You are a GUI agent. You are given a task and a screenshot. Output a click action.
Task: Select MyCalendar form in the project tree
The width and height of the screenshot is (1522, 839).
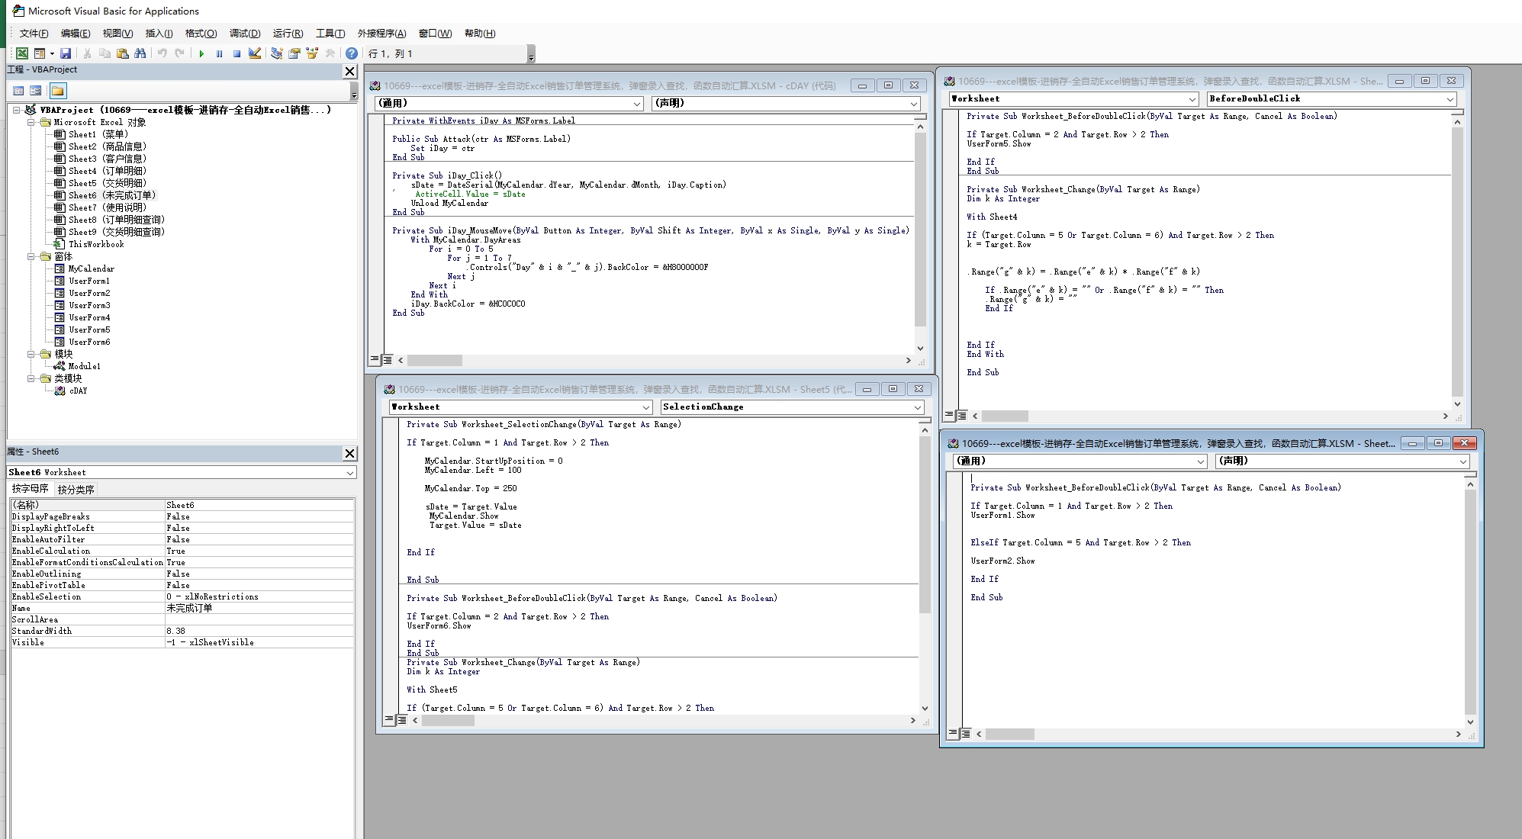click(x=92, y=268)
